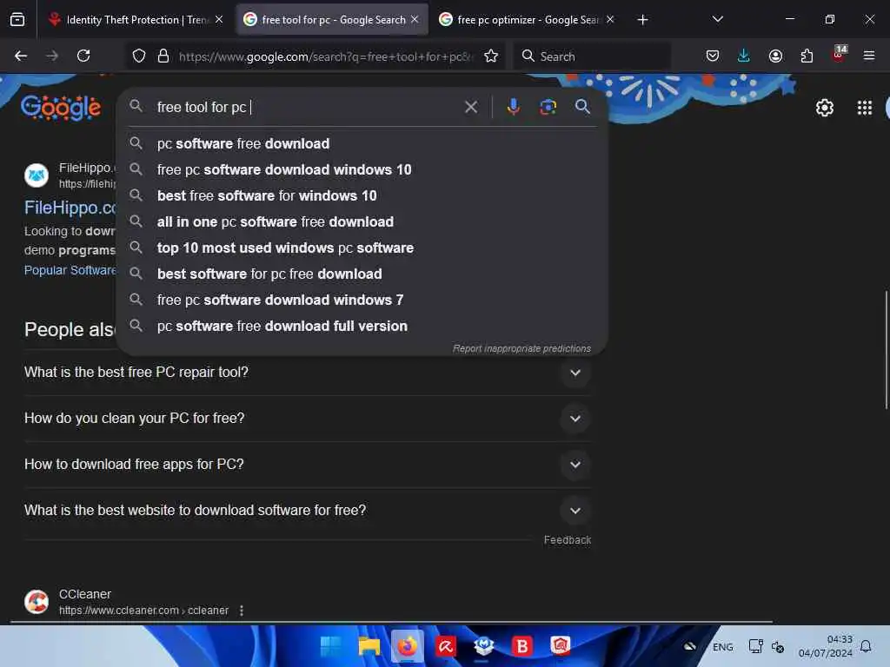Click the Feedback link
This screenshot has height=667, width=890.
[x=567, y=540]
